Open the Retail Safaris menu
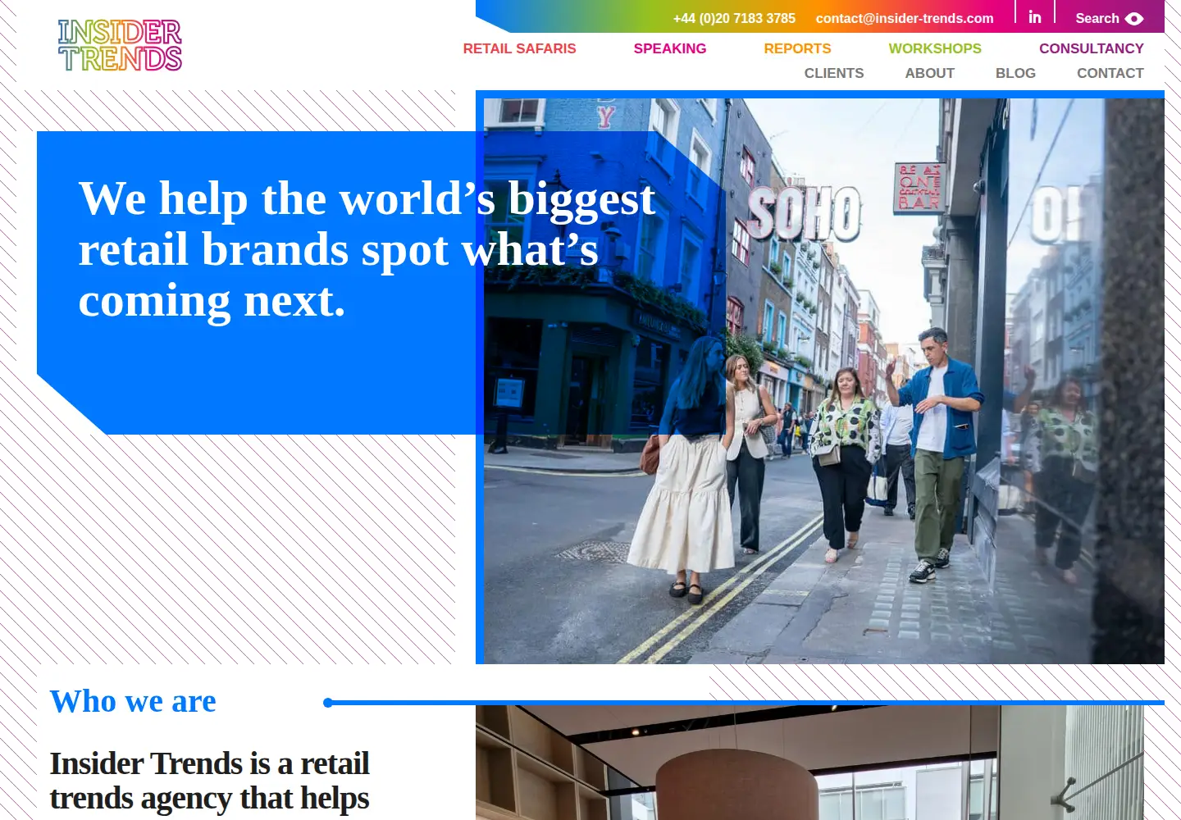Image resolution: width=1181 pixels, height=820 pixels. click(519, 48)
